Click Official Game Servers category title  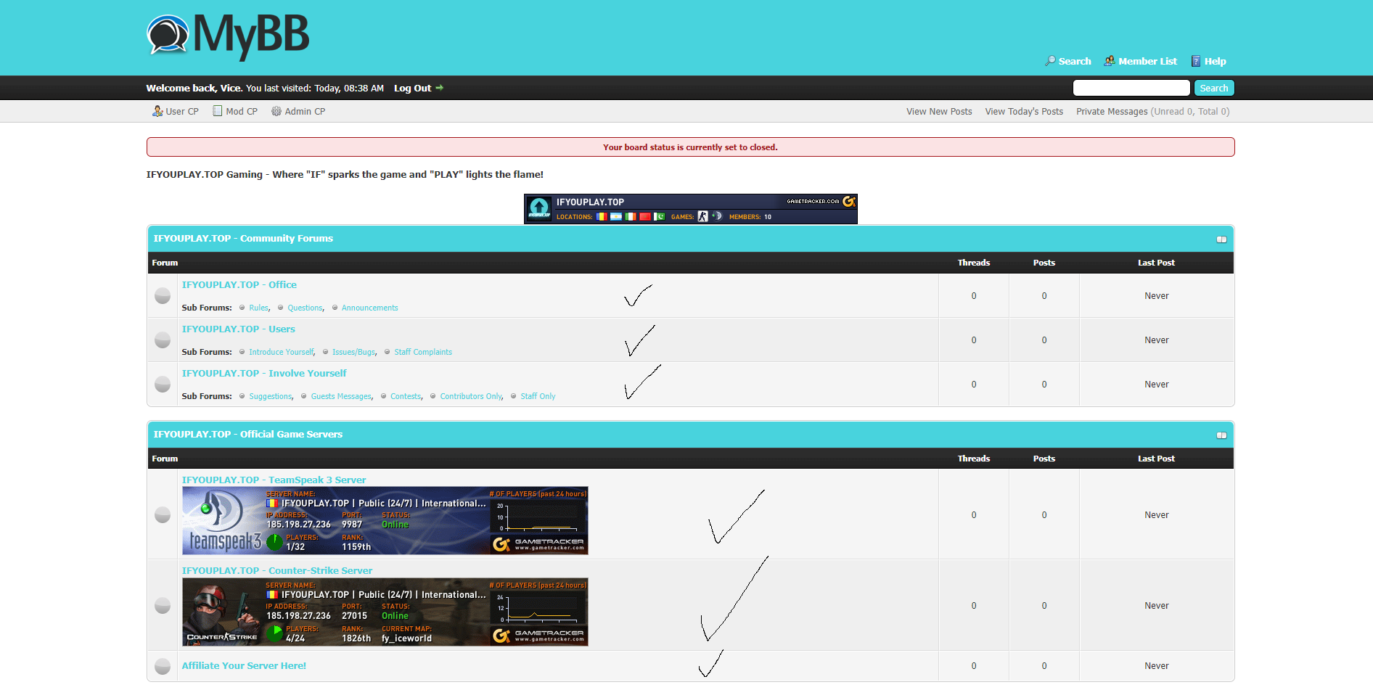coord(248,435)
